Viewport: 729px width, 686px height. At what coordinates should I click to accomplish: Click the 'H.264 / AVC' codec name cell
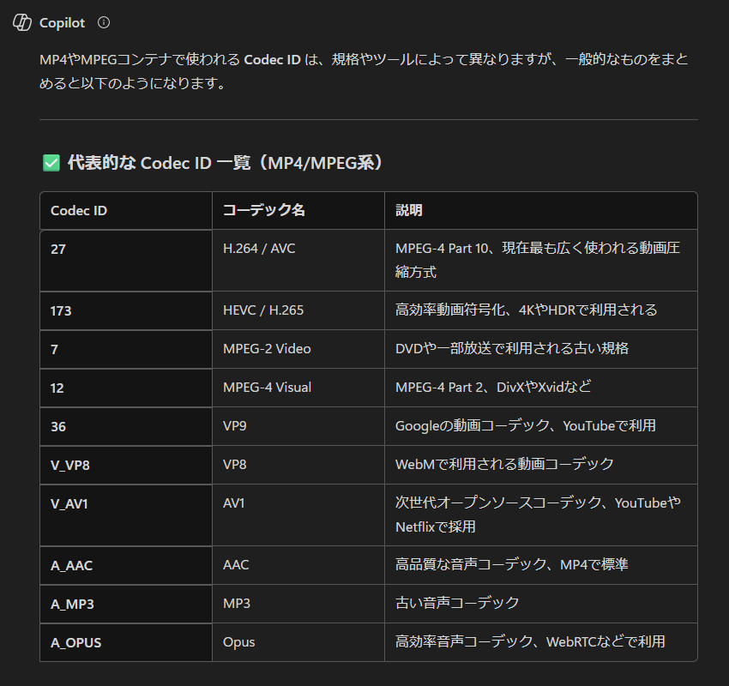(x=298, y=261)
